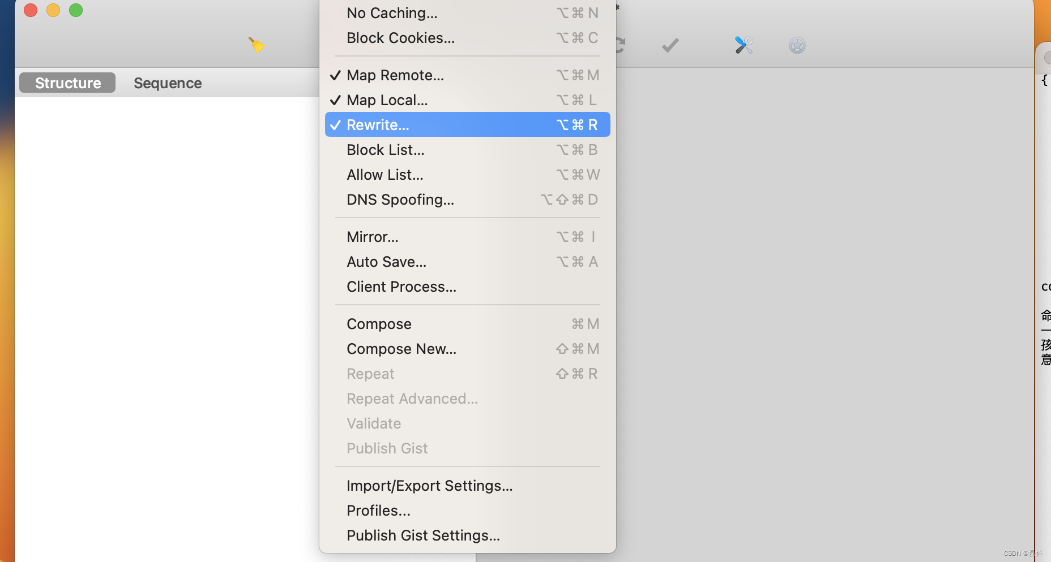Viewport: 1051px width, 562px height.
Task: Open the tools wrench icon
Action: click(x=744, y=45)
